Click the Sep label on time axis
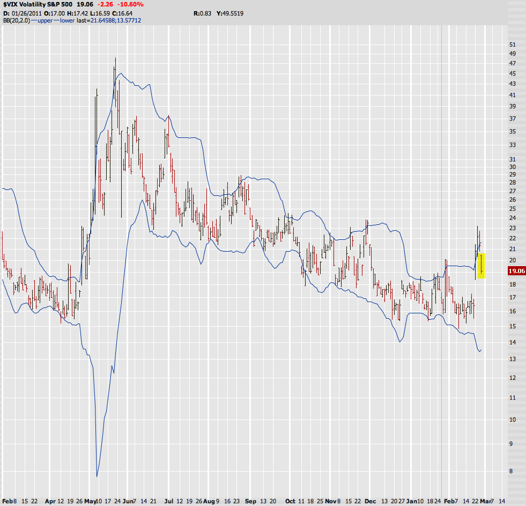 [x=250, y=501]
